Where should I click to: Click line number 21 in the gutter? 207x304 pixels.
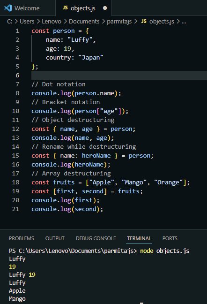tap(15, 209)
